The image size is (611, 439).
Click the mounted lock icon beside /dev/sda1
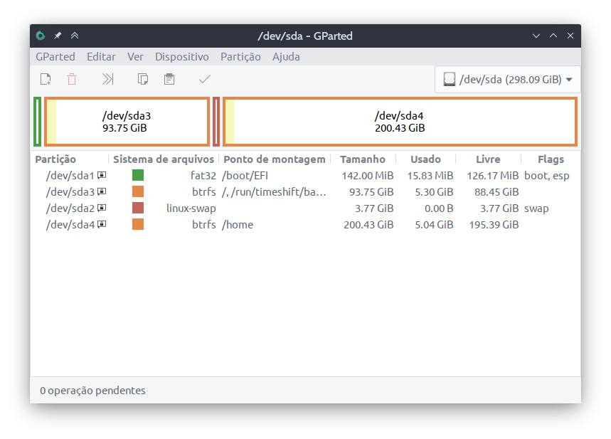point(102,176)
